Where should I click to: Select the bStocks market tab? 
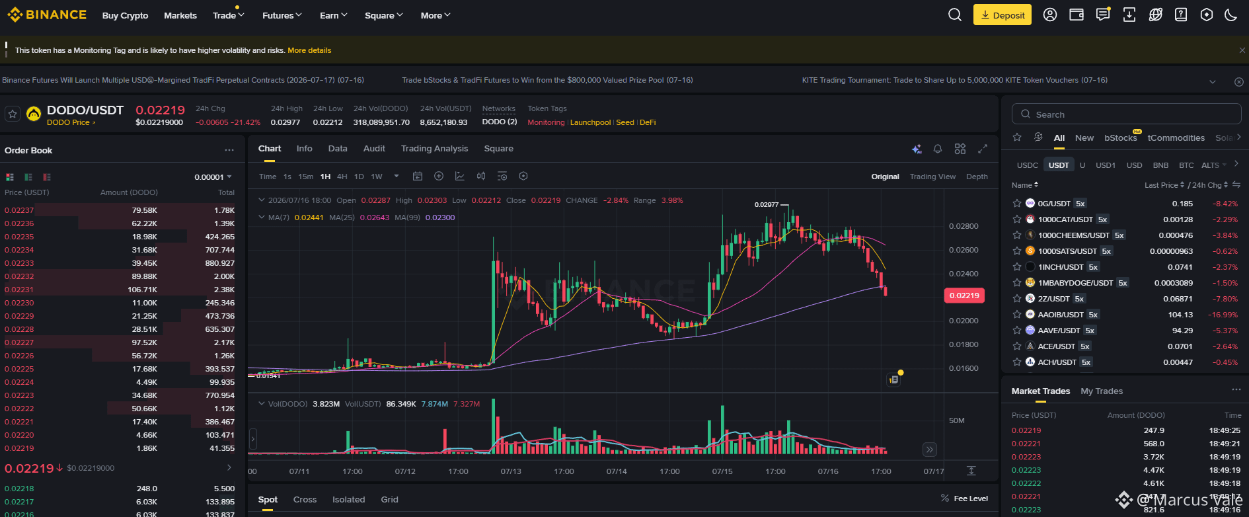[x=1121, y=138]
